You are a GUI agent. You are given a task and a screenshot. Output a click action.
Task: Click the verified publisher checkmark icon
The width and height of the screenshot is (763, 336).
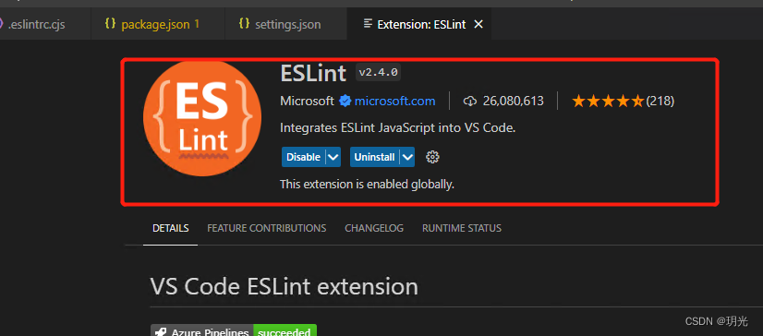click(x=345, y=102)
